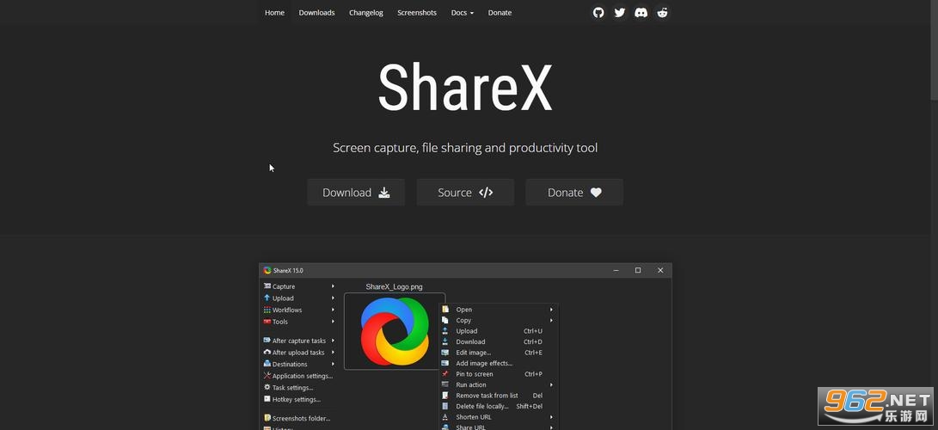Expand the Shorten URL submenu arrow

pos(551,417)
